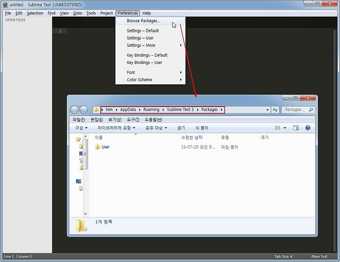Open the File menu in Sublime Text

(x=8, y=13)
